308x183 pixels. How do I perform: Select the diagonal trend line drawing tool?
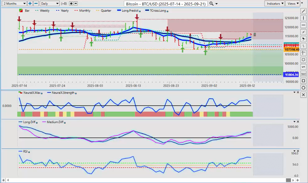click(303, 11)
